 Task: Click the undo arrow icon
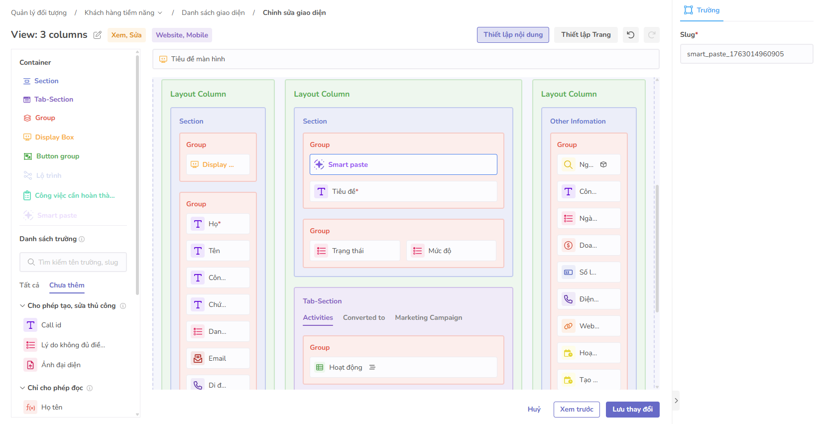pos(630,35)
